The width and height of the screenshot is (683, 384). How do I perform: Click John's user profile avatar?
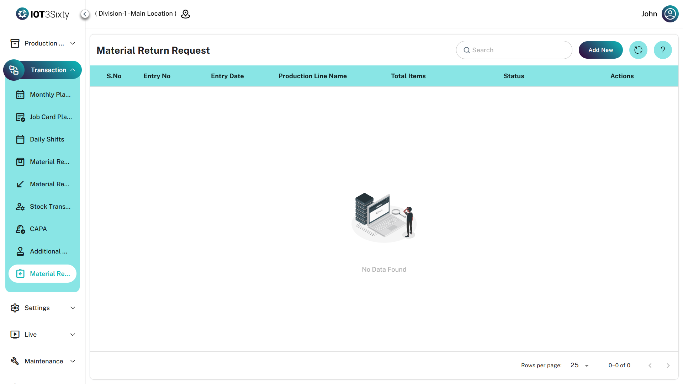[x=670, y=14]
